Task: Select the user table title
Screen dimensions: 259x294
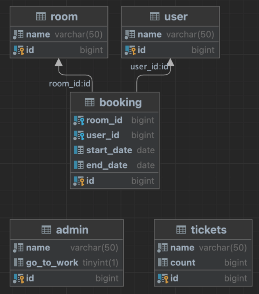Action: (176, 17)
